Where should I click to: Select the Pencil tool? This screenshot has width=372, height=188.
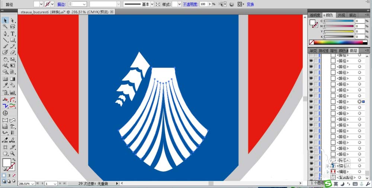(13, 46)
